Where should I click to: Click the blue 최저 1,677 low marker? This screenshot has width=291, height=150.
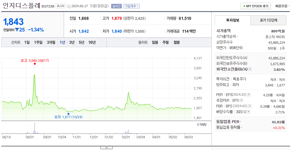[69, 114]
